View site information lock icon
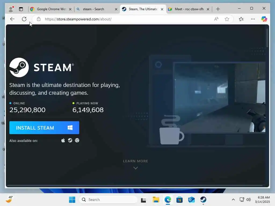Screen dimensions: 275x206 click(x=39, y=19)
